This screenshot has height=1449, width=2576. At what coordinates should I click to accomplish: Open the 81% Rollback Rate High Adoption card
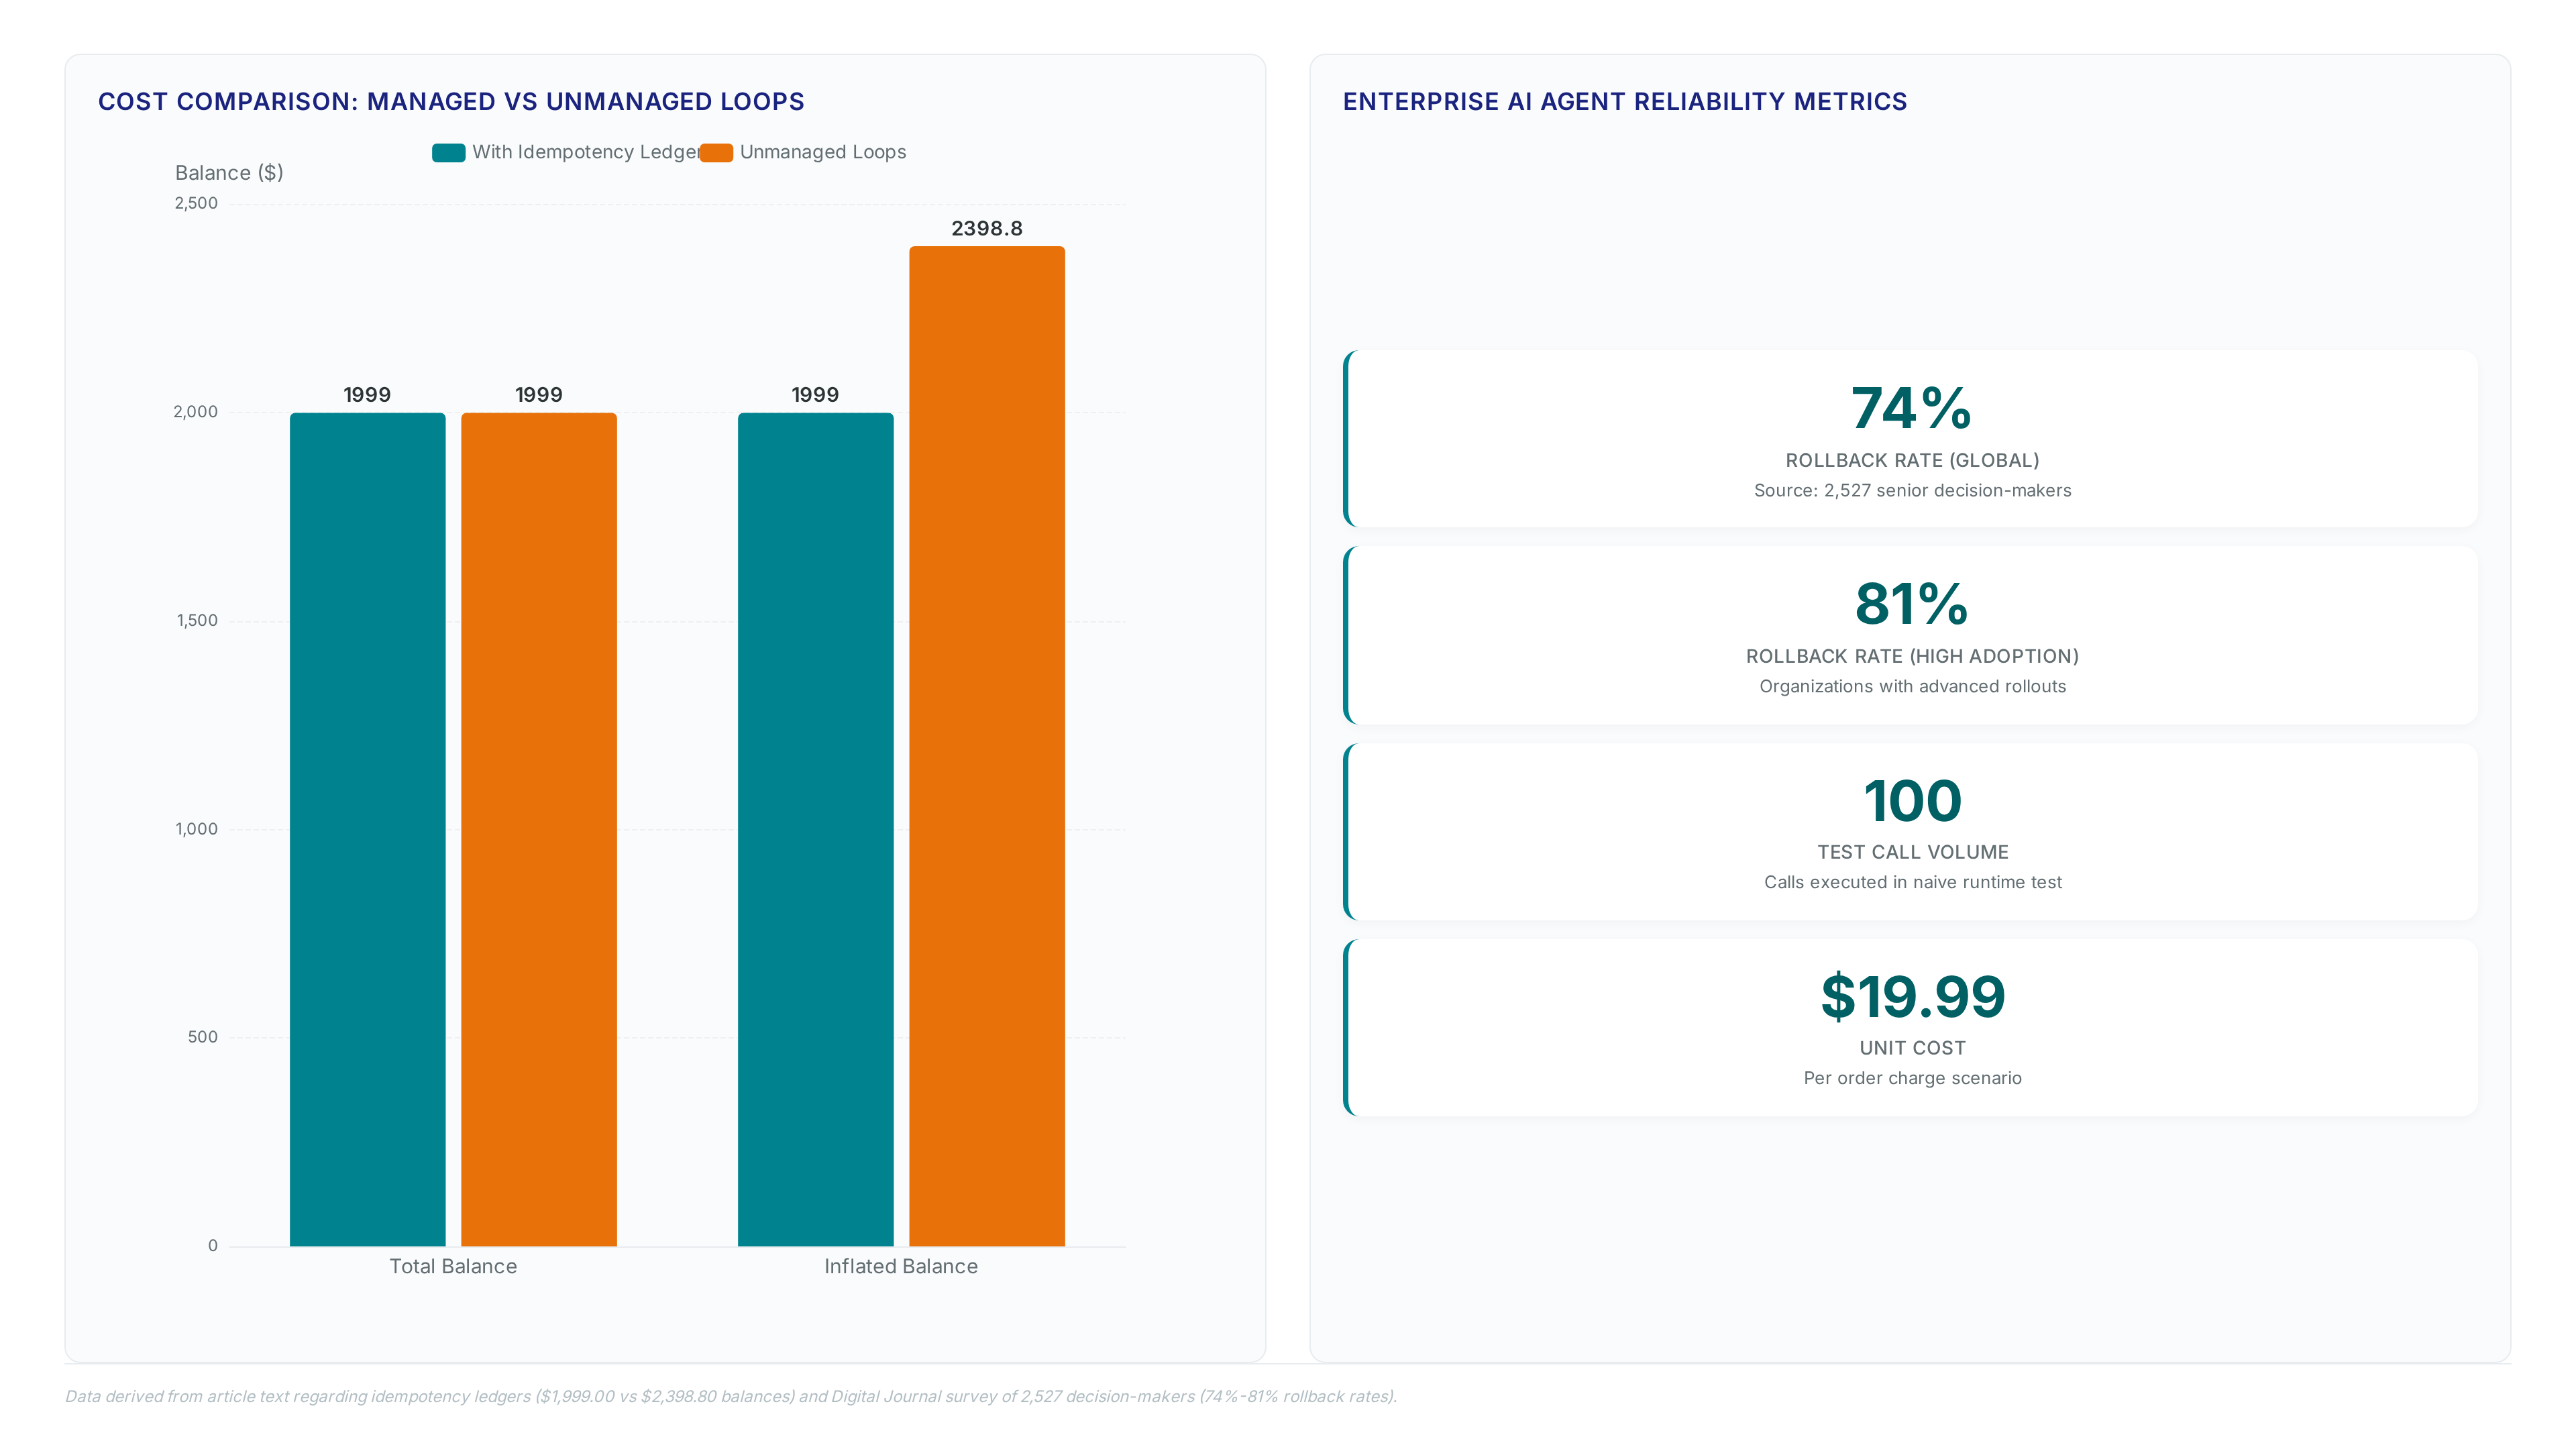pyautogui.click(x=1911, y=634)
